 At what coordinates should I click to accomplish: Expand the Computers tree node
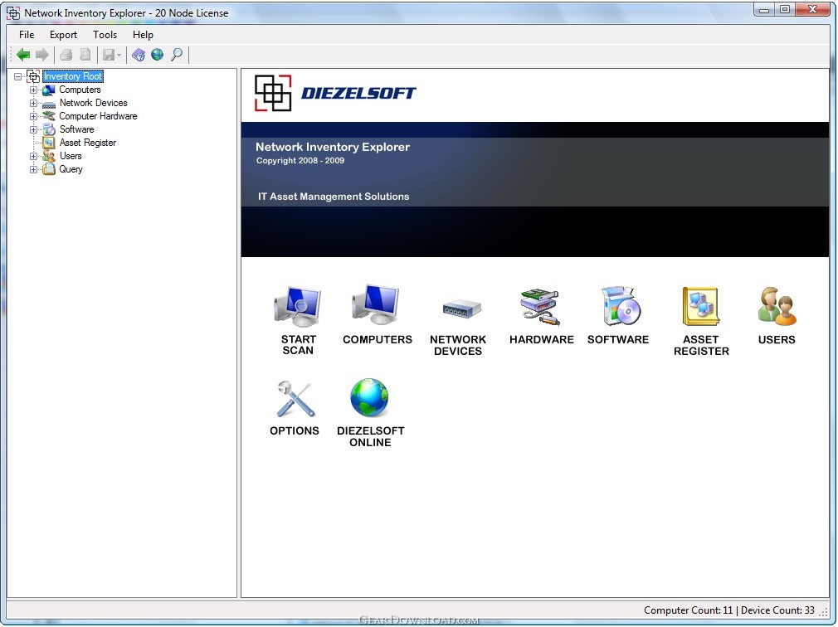point(33,90)
